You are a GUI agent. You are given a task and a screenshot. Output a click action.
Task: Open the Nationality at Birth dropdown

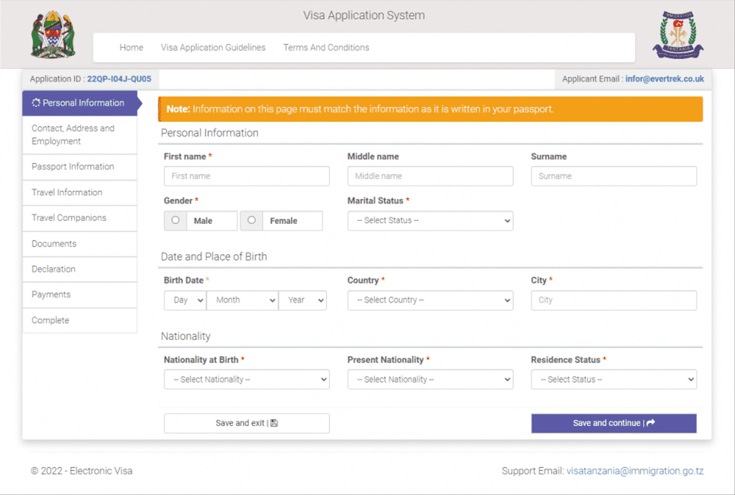(x=247, y=379)
